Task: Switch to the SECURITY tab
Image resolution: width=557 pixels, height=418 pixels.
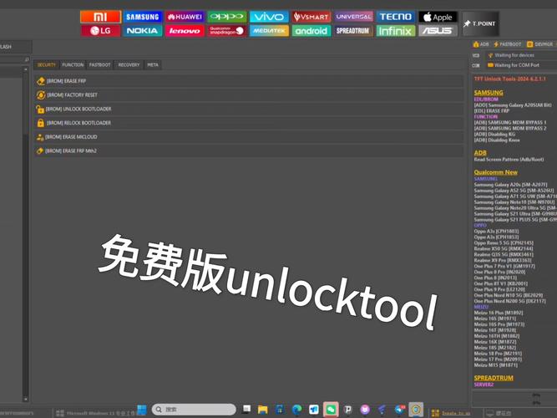Action: point(47,64)
